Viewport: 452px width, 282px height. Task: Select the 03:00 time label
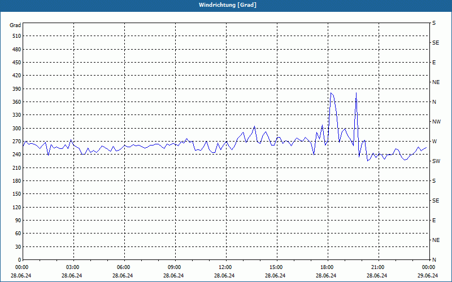coord(72,267)
